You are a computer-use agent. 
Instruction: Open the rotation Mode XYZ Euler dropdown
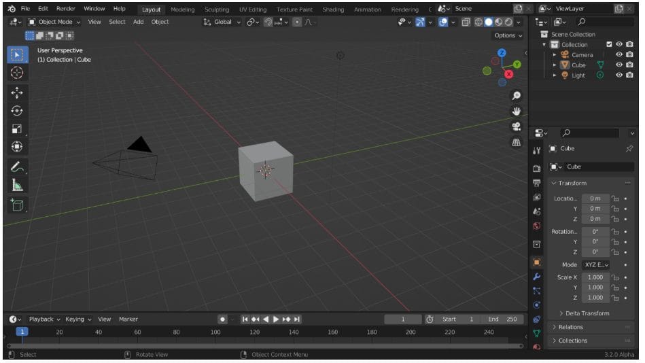[595, 265]
